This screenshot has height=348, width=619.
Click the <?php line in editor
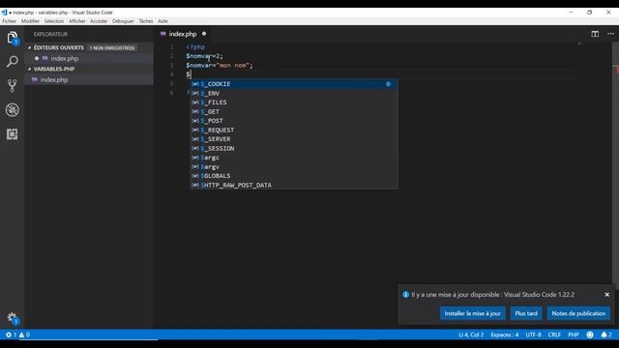pyautogui.click(x=195, y=47)
